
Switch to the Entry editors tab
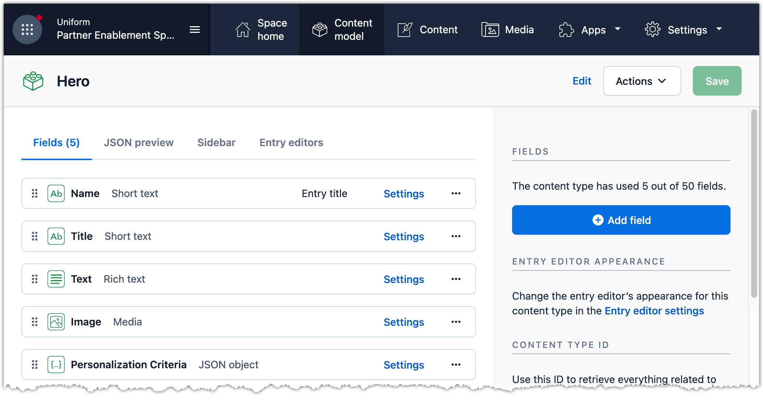click(x=291, y=142)
